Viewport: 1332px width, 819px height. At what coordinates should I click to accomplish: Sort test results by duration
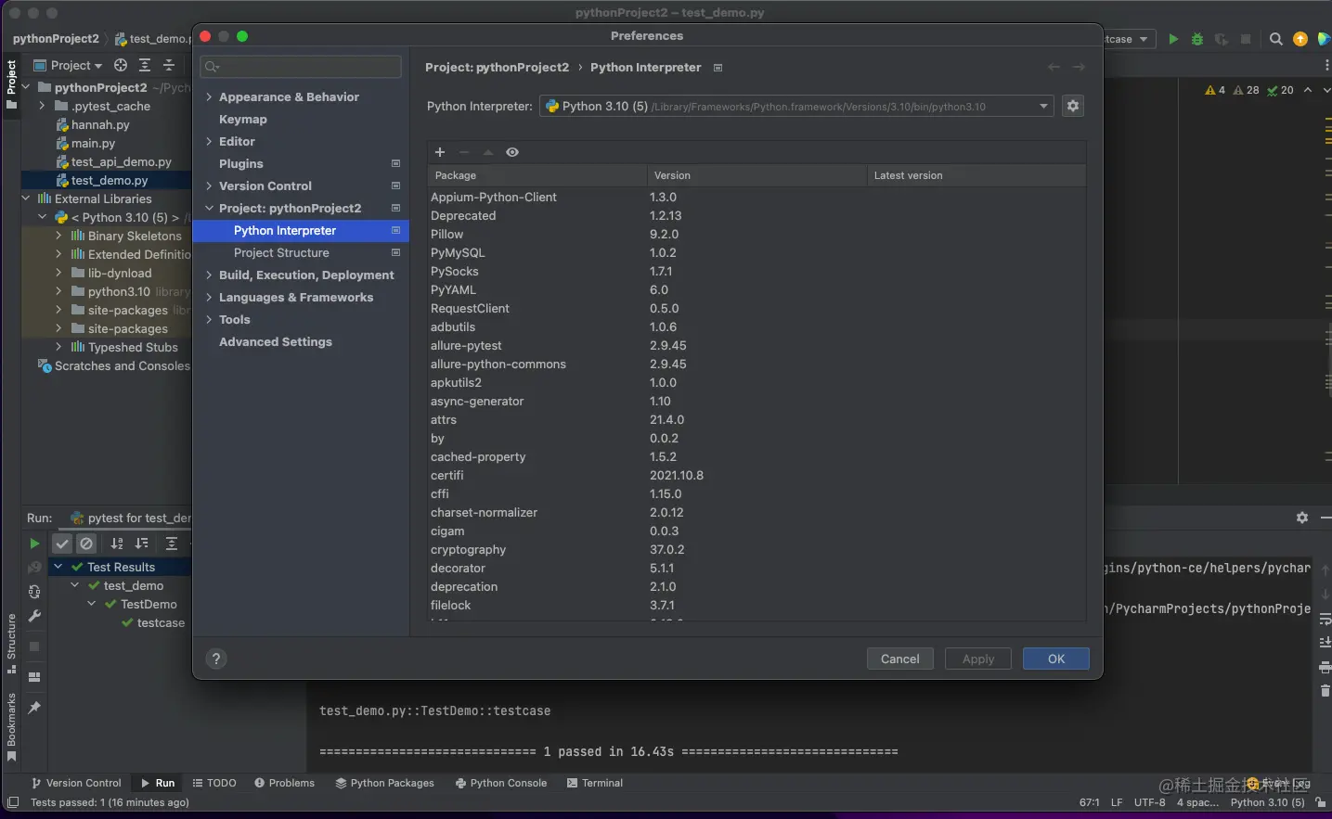click(x=141, y=544)
